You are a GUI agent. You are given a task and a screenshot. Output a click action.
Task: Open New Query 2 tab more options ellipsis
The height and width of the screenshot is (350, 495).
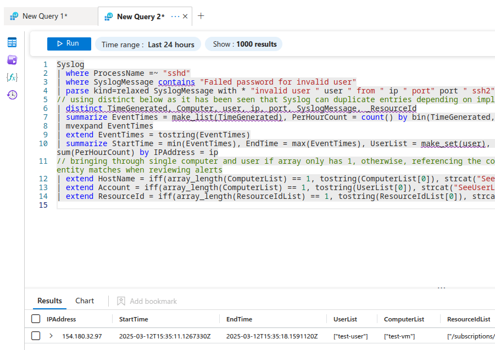click(175, 16)
